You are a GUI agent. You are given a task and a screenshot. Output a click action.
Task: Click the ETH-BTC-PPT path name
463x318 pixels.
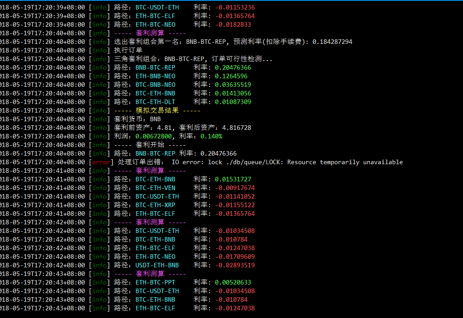pos(155,282)
